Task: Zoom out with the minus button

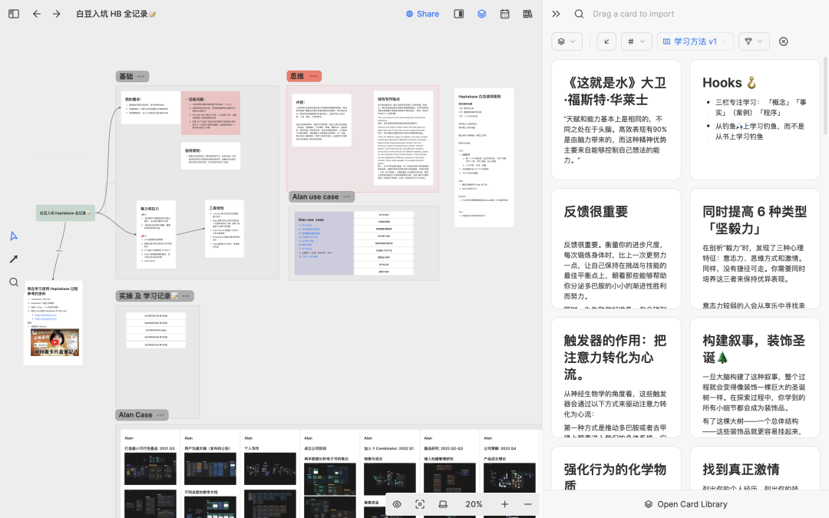Action: click(527, 504)
